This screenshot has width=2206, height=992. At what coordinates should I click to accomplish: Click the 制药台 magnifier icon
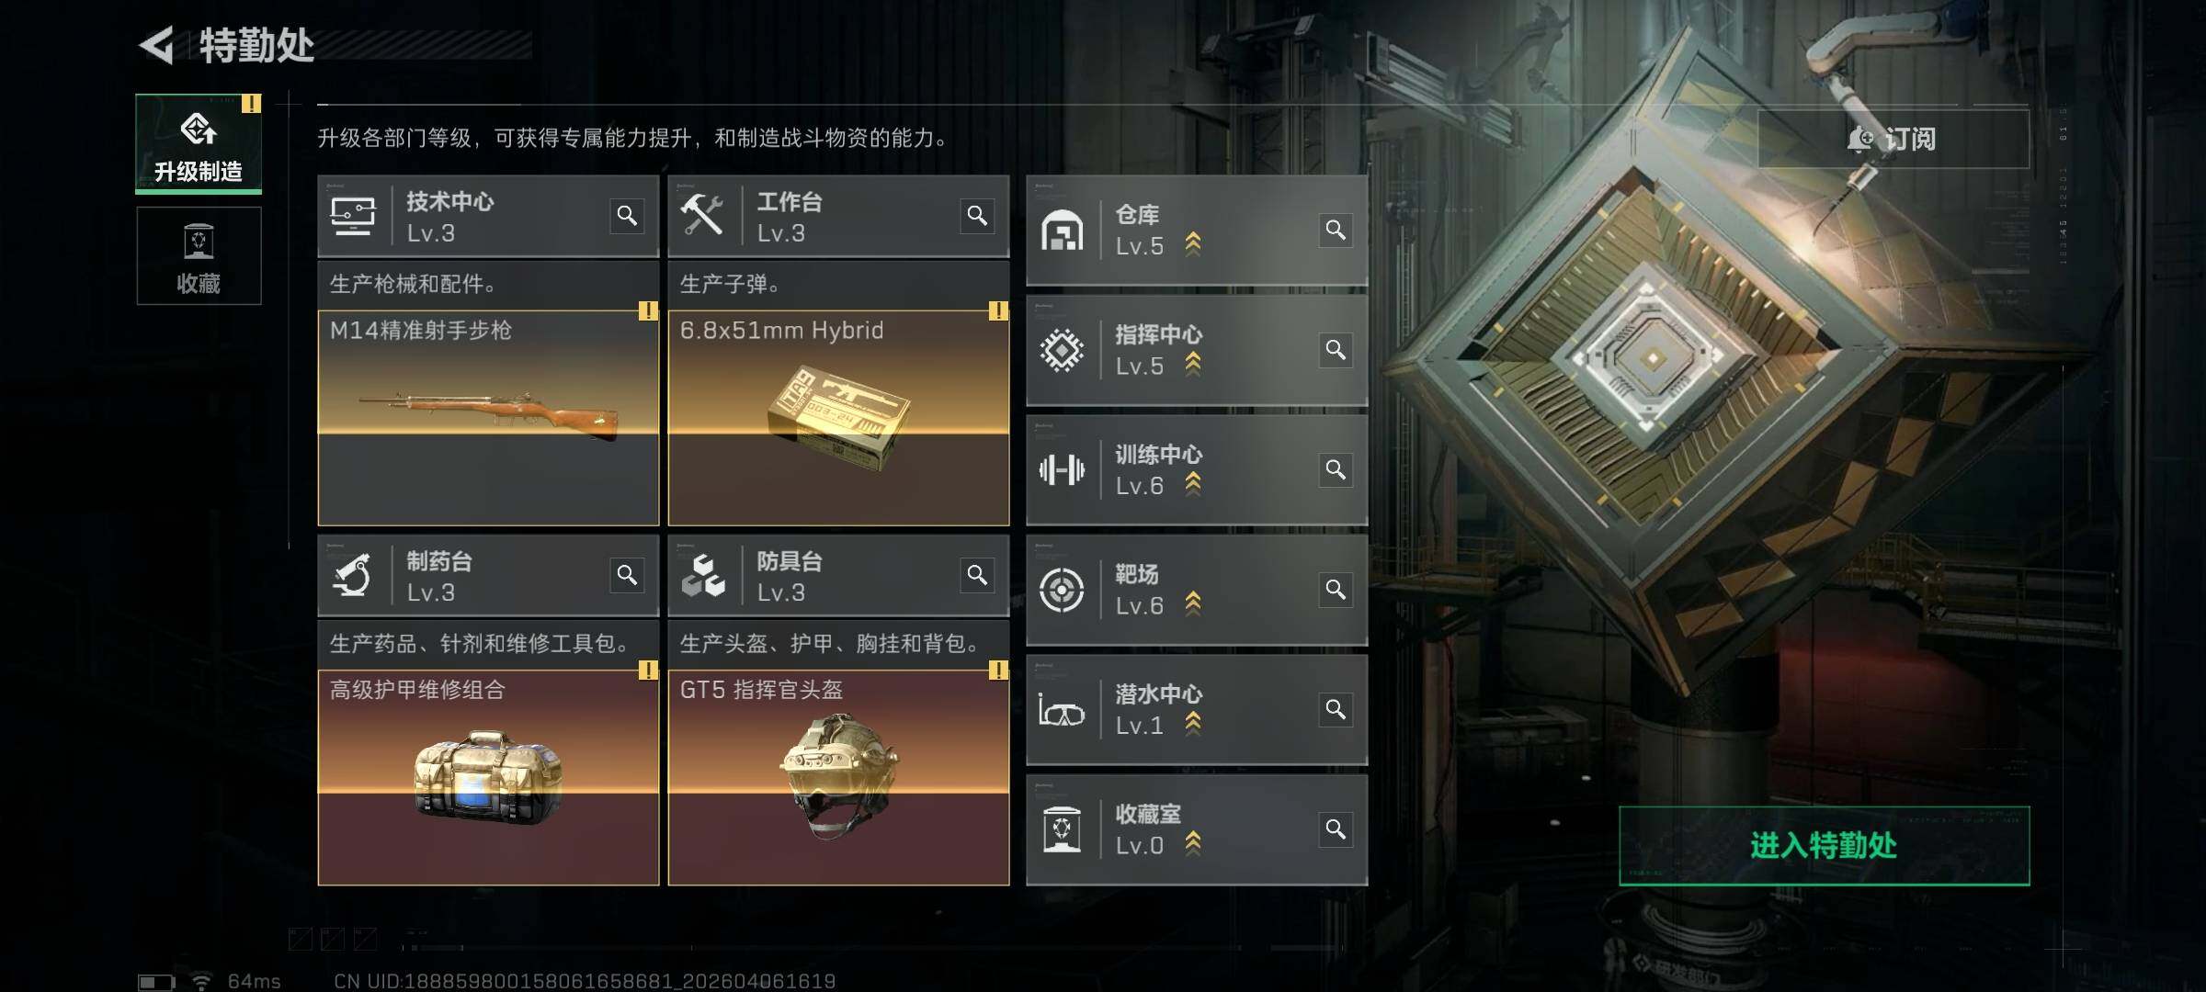[x=627, y=575]
